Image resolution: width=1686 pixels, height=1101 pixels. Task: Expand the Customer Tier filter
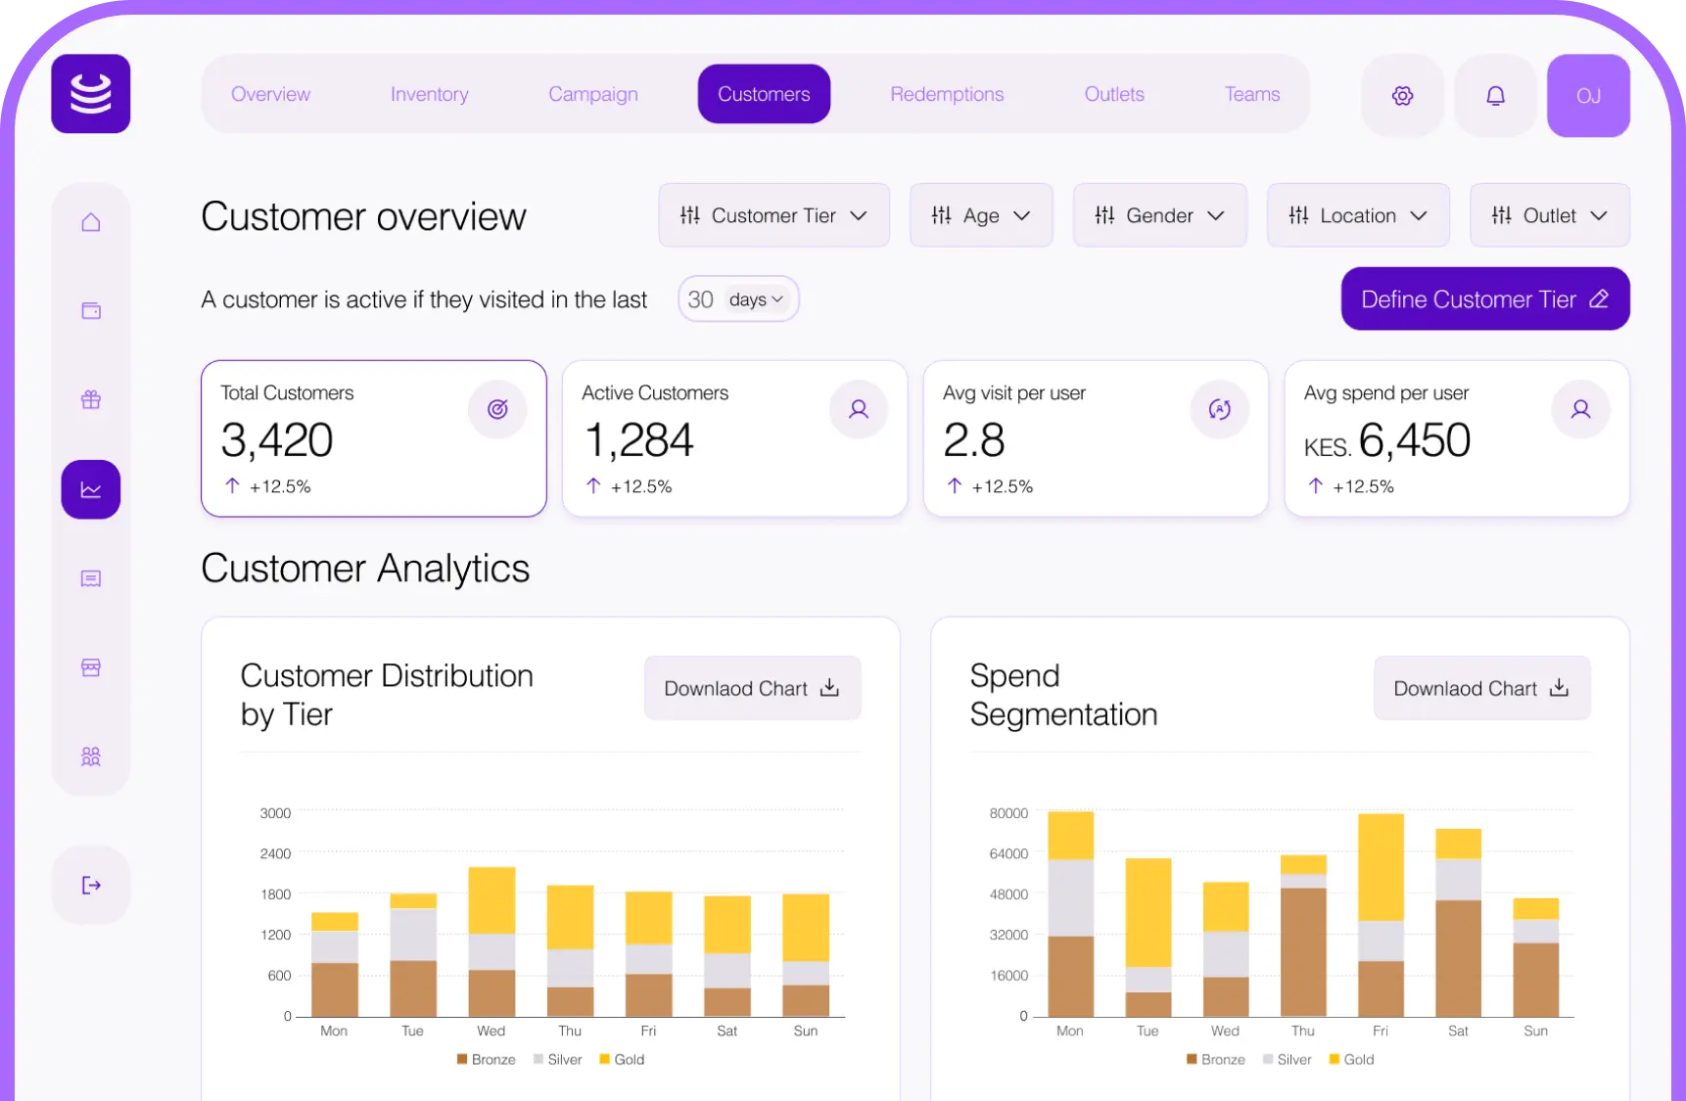tap(773, 215)
